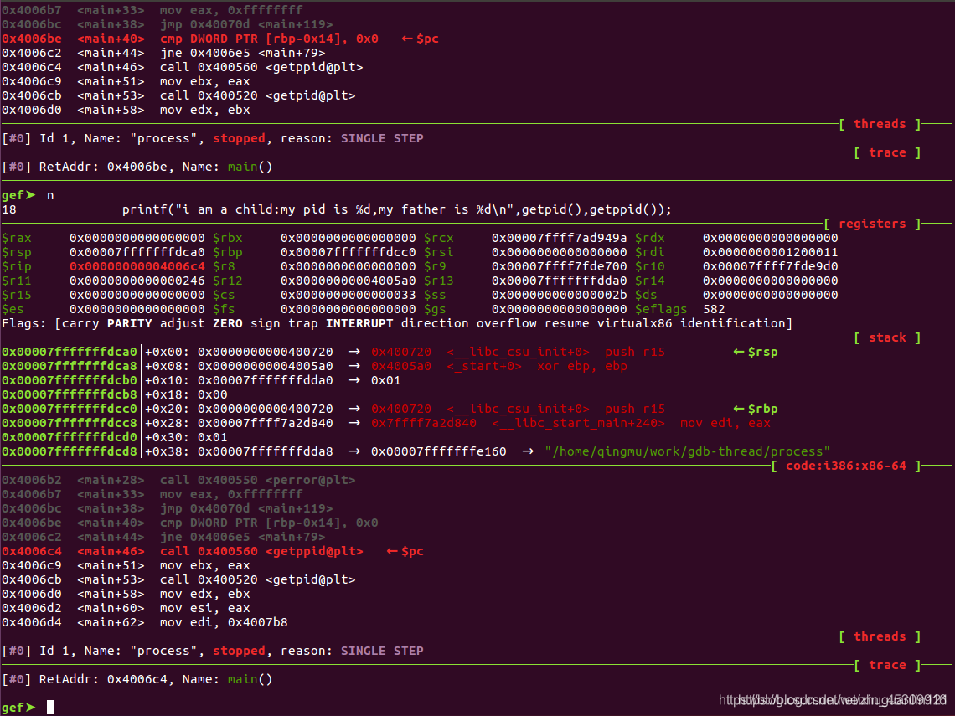This screenshot has height=716, width=955.
Task: Click the $rsp register name in registers
Action: pyautogui.click(x=17, y=252)
